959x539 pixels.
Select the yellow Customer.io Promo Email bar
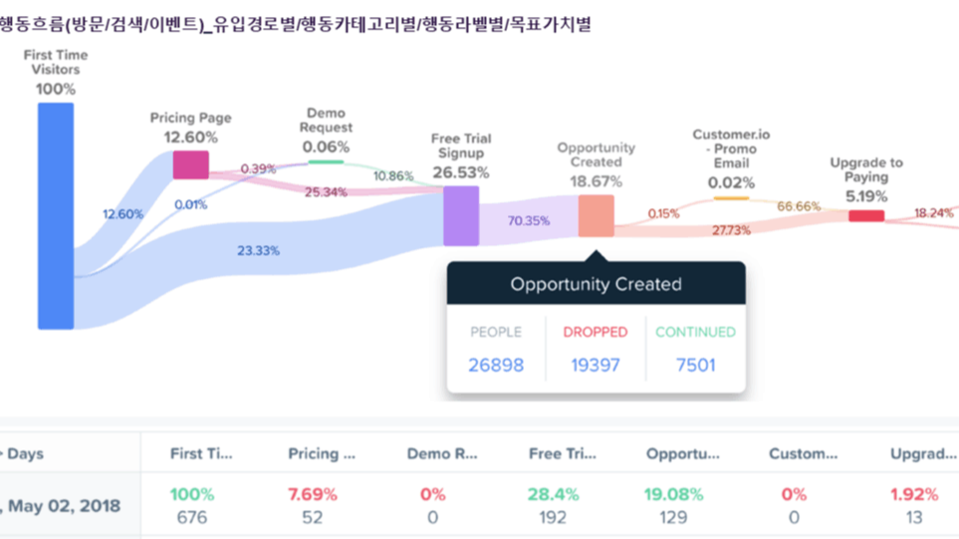pos(731,198)
